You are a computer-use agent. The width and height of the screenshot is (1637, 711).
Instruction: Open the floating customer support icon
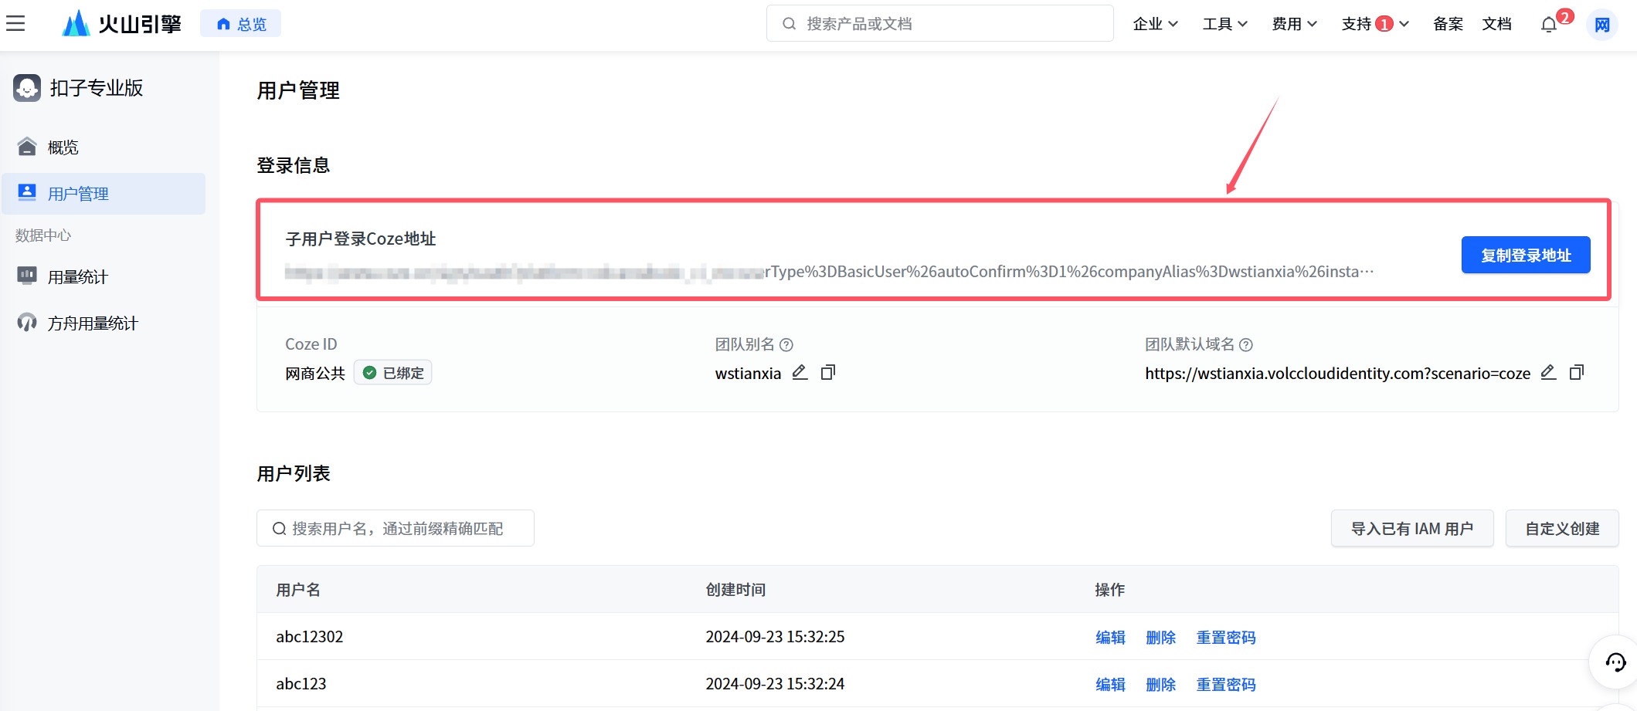pos(1615,662)
